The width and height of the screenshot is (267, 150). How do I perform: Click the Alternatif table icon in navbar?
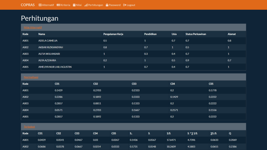pyautogui.click(x=40, y=5)
